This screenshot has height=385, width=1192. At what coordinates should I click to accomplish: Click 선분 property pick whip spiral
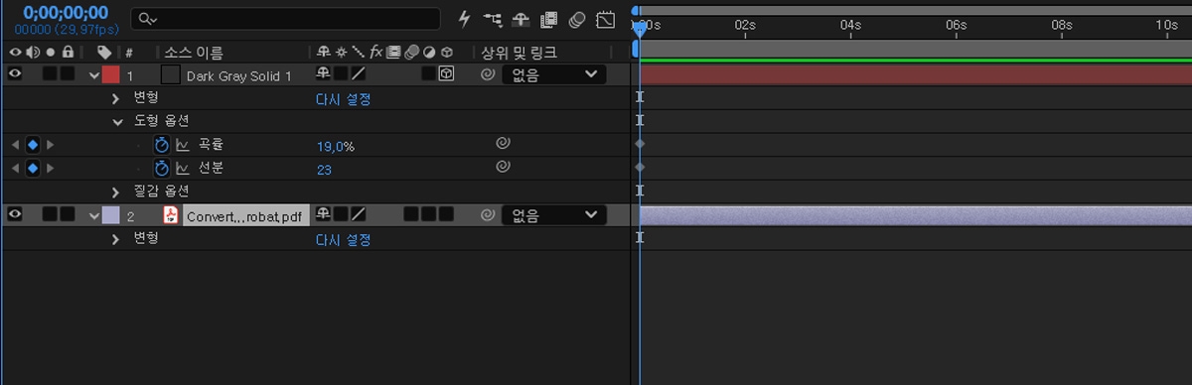[503, 168]
